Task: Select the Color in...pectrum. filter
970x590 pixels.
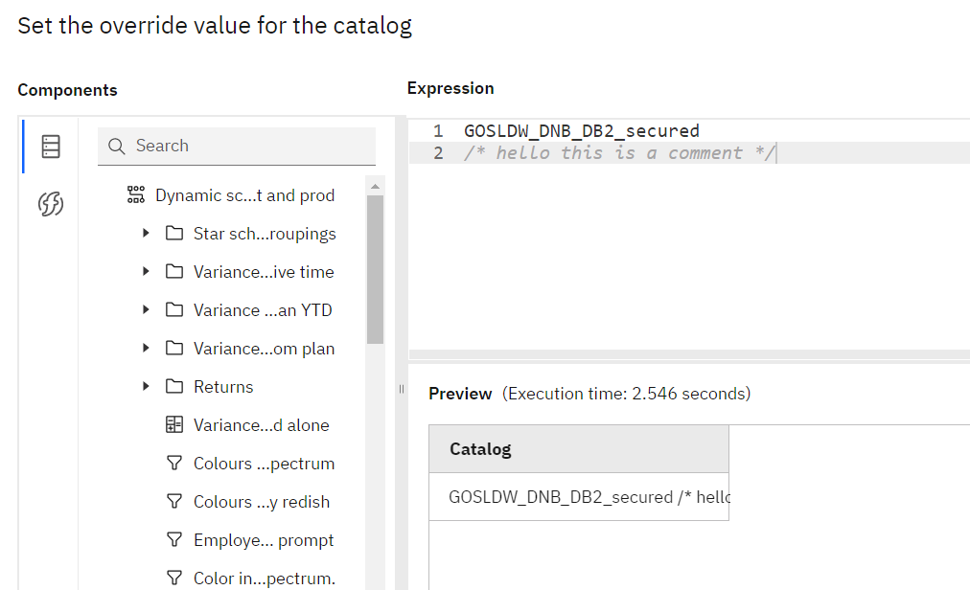Action: click(x=265, y=579)
